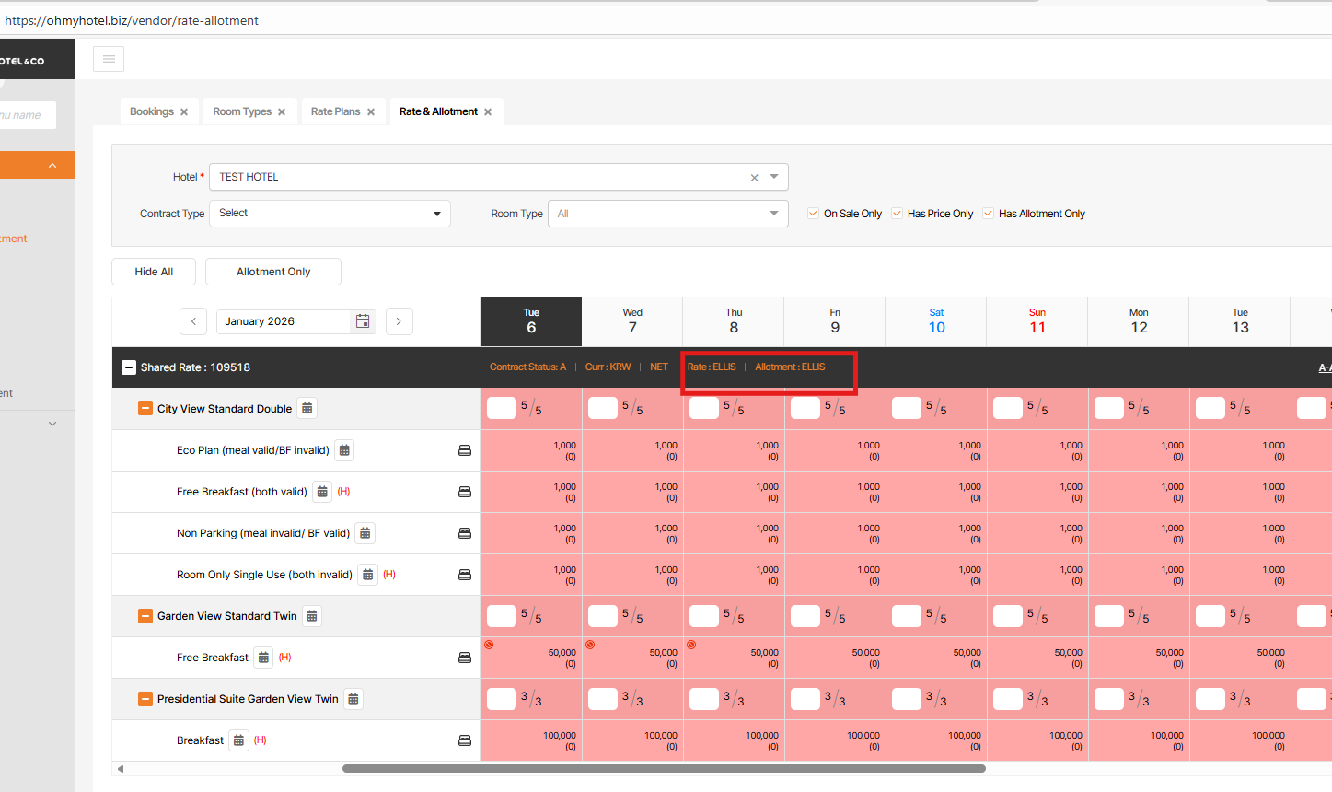Click the Allotment Only button
This screenshot has height=792, width=1332.
pos(273,272)
